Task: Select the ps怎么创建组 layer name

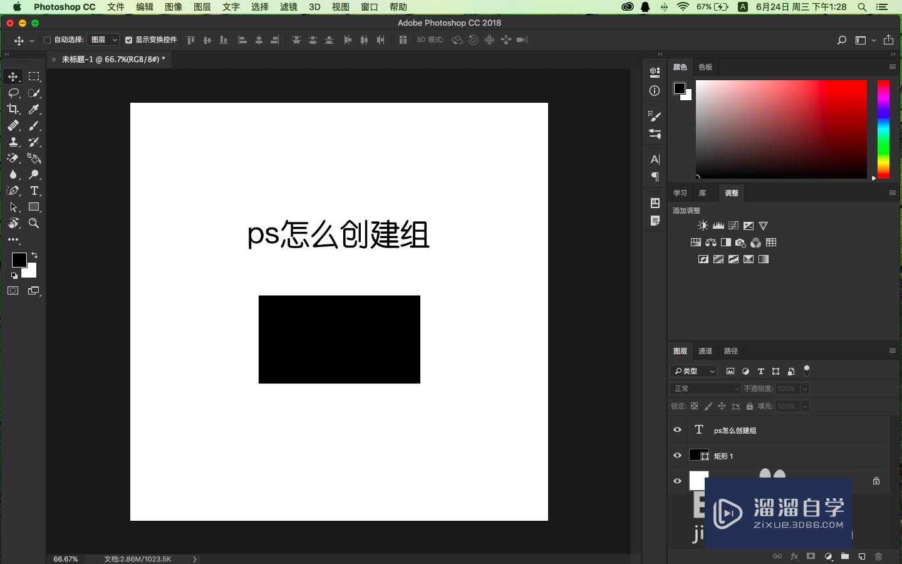Action: click(x=735, y=431)
